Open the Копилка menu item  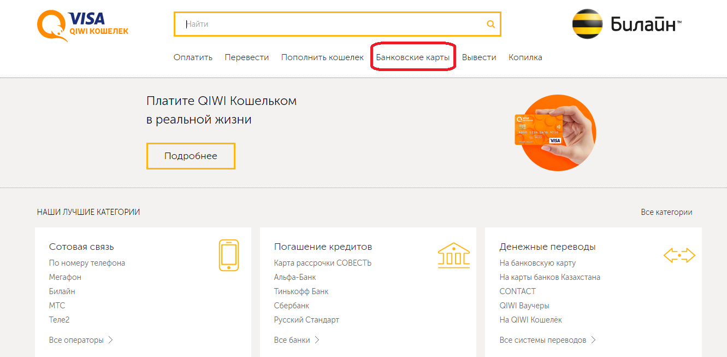525,57
